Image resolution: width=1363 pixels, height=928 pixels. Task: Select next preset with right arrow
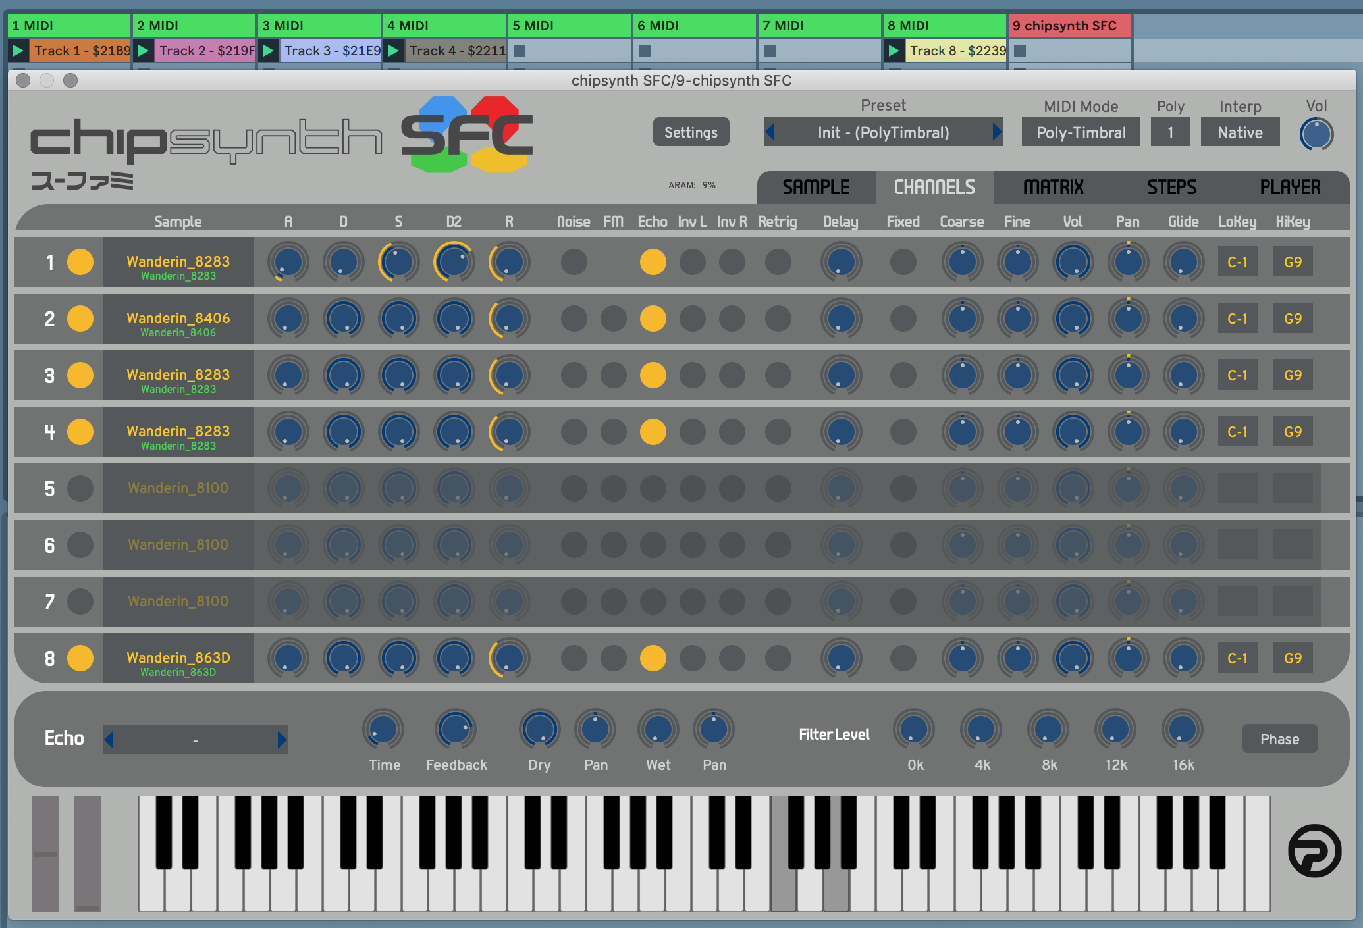pos(996,132)
